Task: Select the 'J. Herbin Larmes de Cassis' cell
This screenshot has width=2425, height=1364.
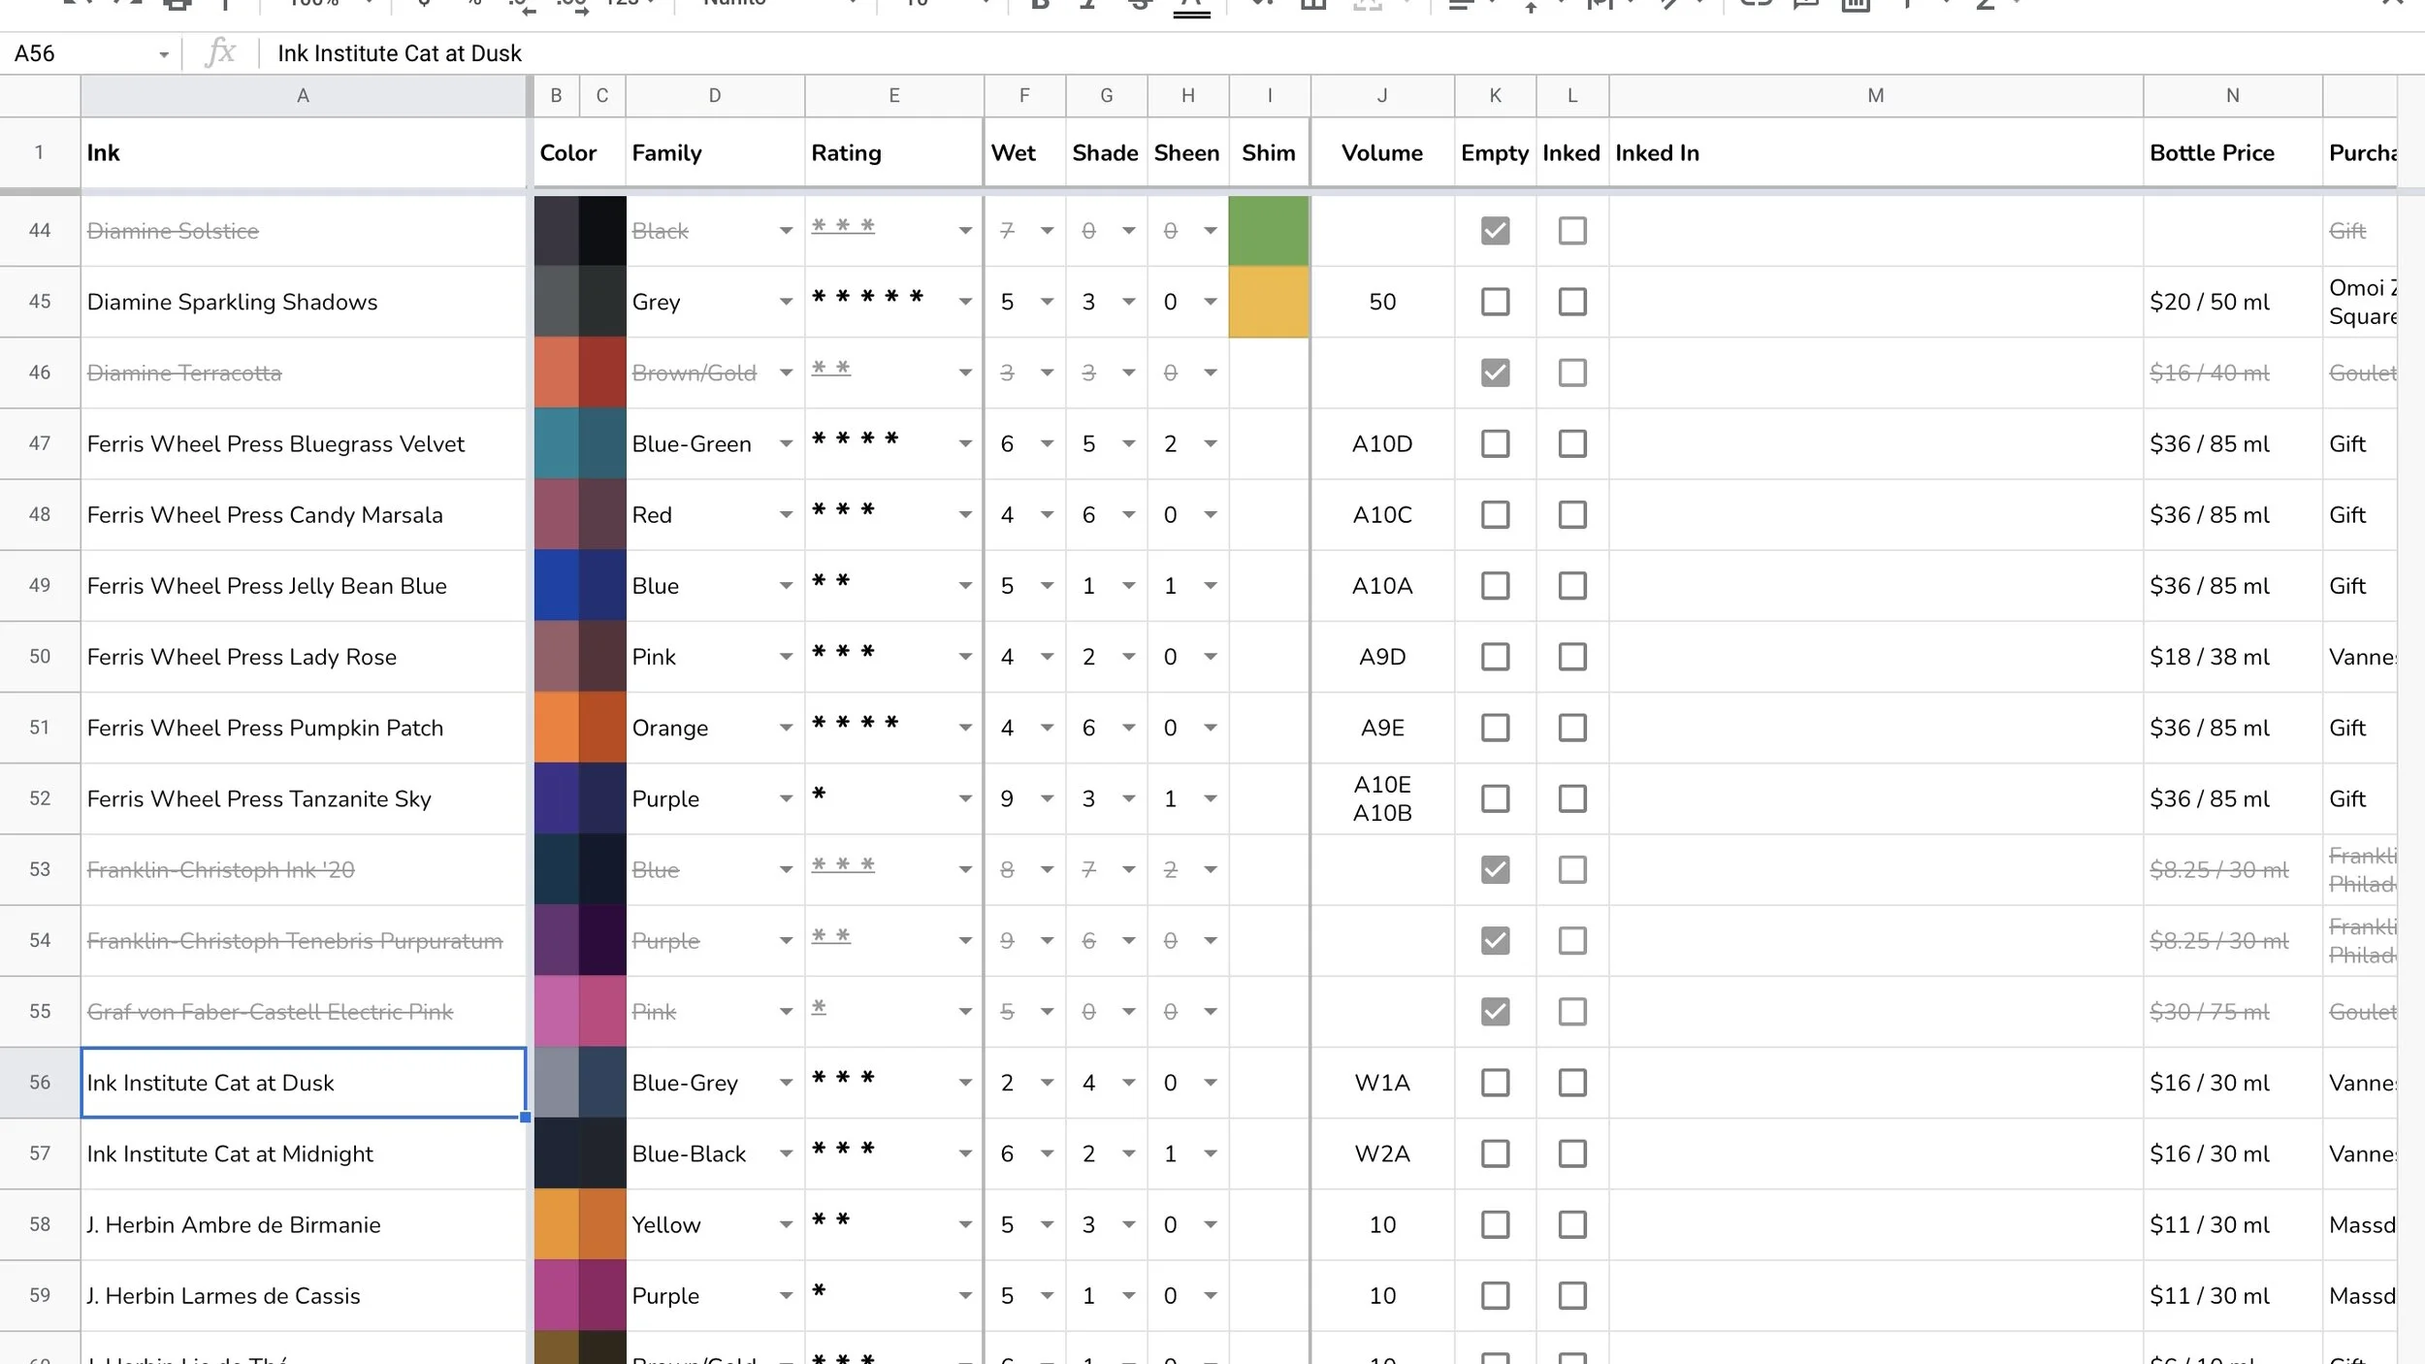Action: (x=303, y=1295)
